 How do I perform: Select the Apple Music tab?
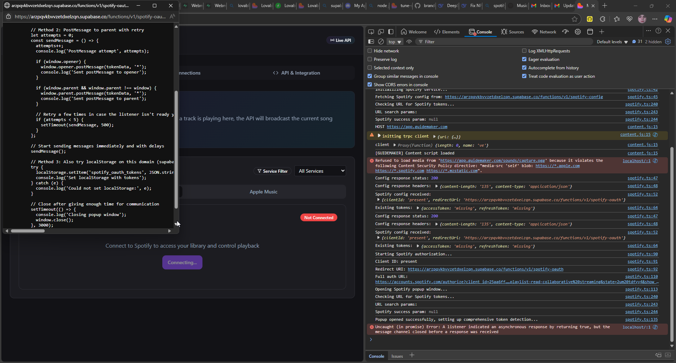click(263, 192)
